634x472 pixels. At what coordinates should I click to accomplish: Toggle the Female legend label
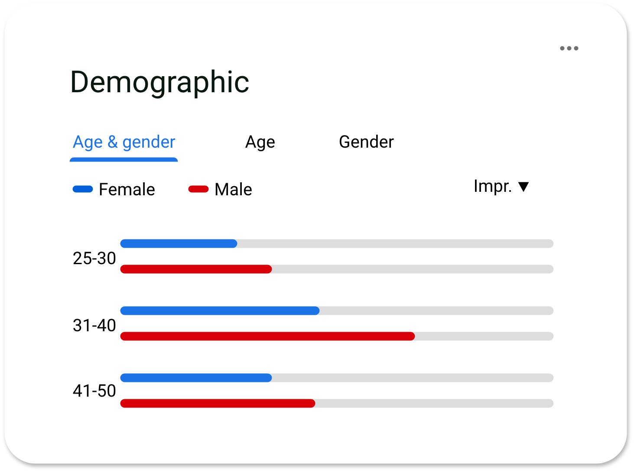point(127,190)
